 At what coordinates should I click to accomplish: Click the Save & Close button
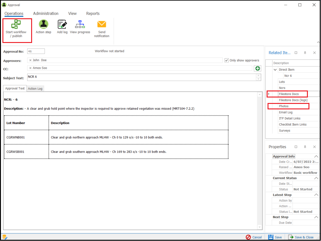[301, 237]
